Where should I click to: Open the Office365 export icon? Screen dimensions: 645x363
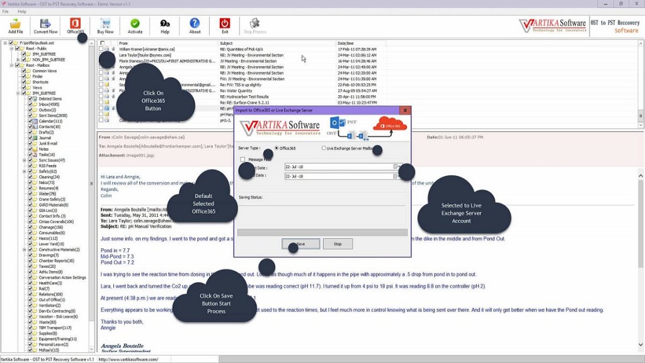75,24
